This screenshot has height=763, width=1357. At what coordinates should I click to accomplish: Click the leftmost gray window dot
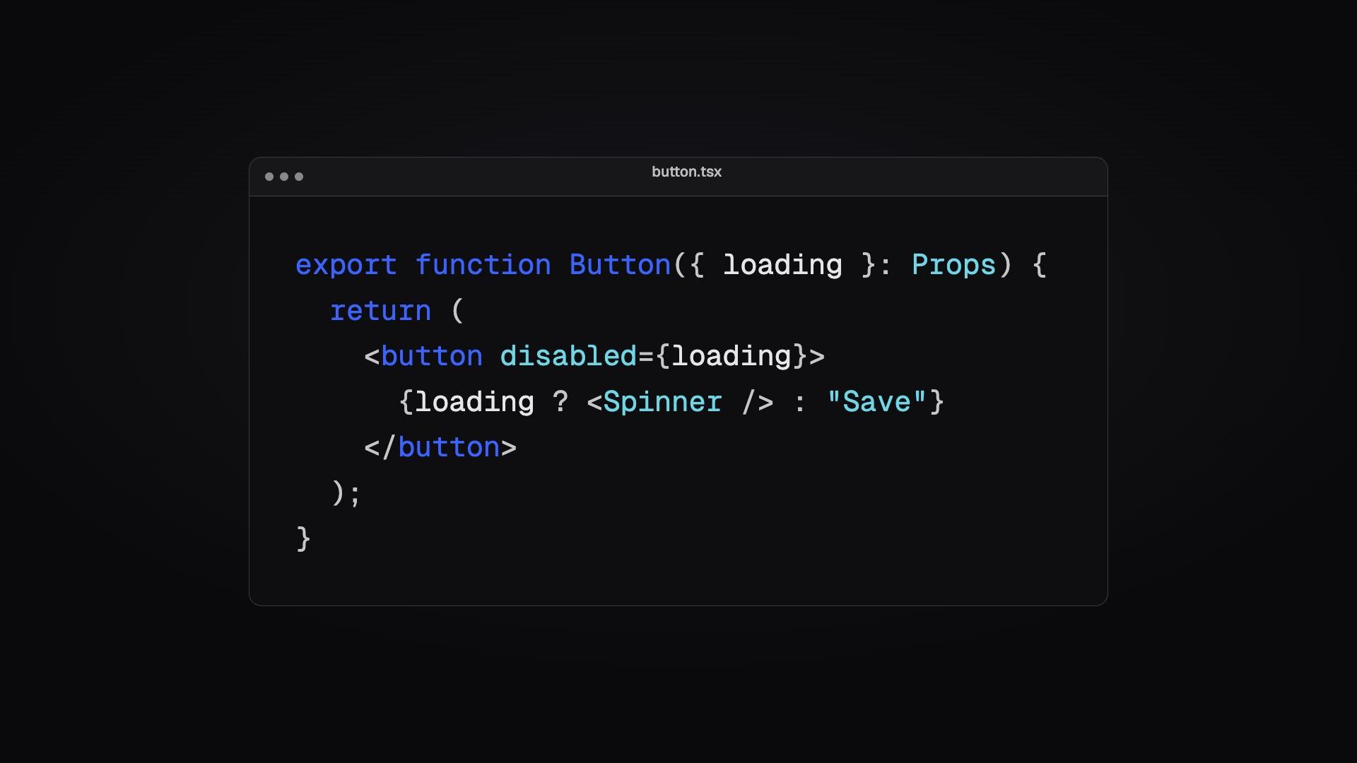click(x=269, y=177)
